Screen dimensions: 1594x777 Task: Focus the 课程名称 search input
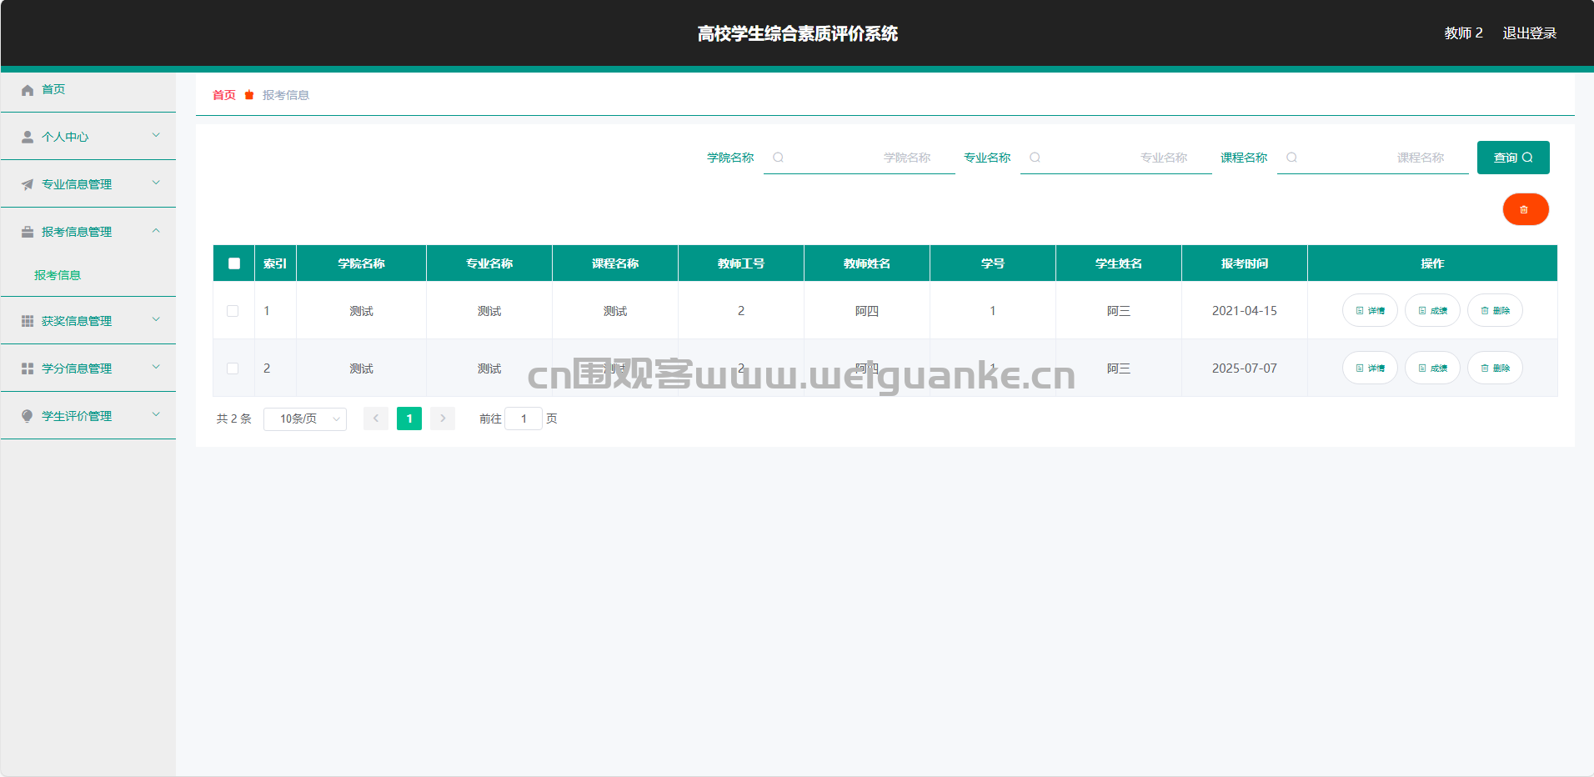point(1373,158)
